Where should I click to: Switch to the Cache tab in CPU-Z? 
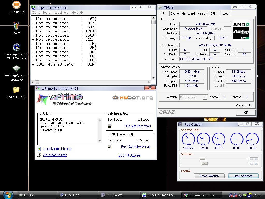[175, 13]
